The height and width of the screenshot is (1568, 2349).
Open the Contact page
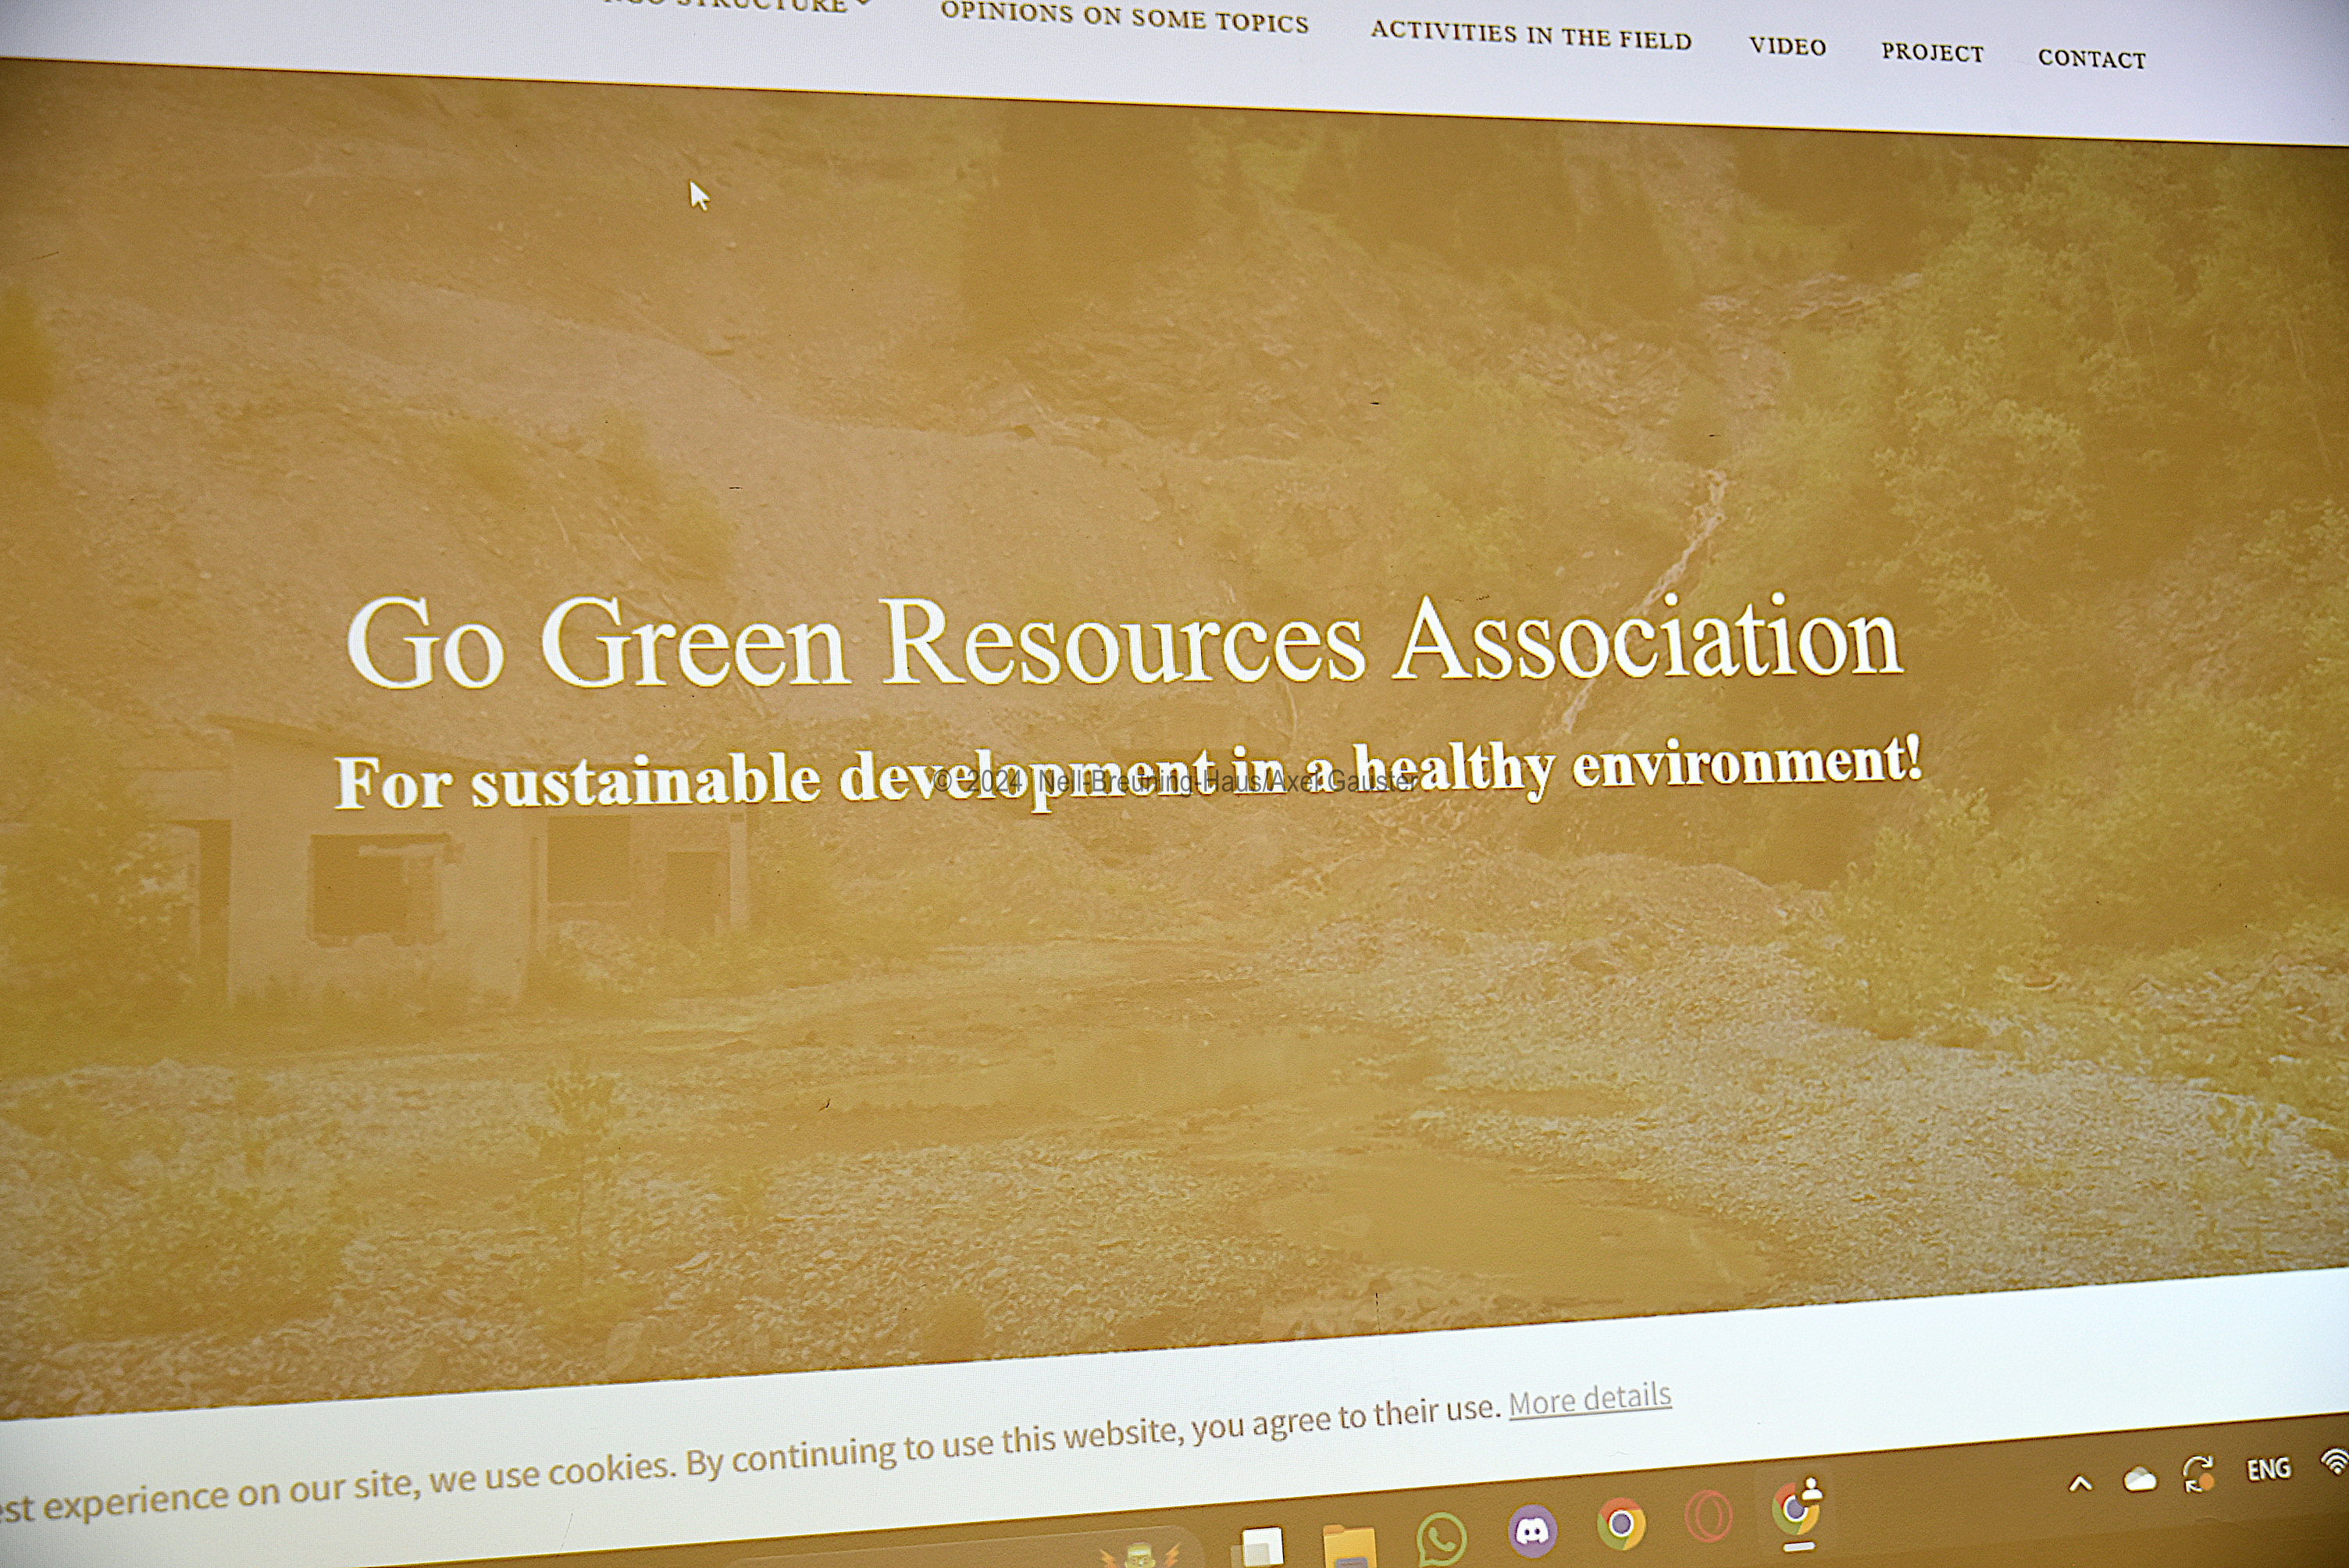[x=2092, y=59]
